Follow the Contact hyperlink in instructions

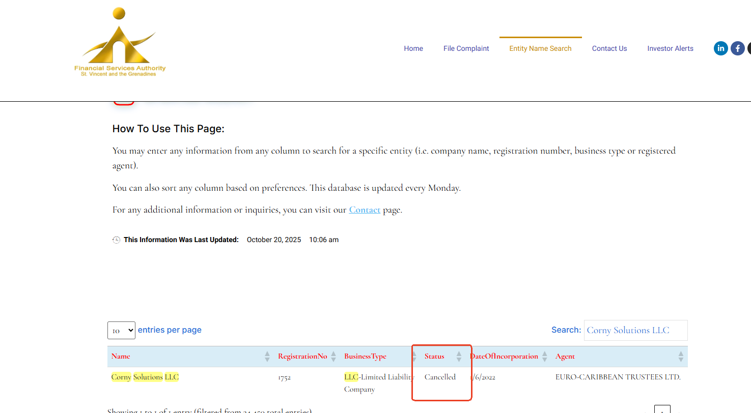tap(365, 210)
